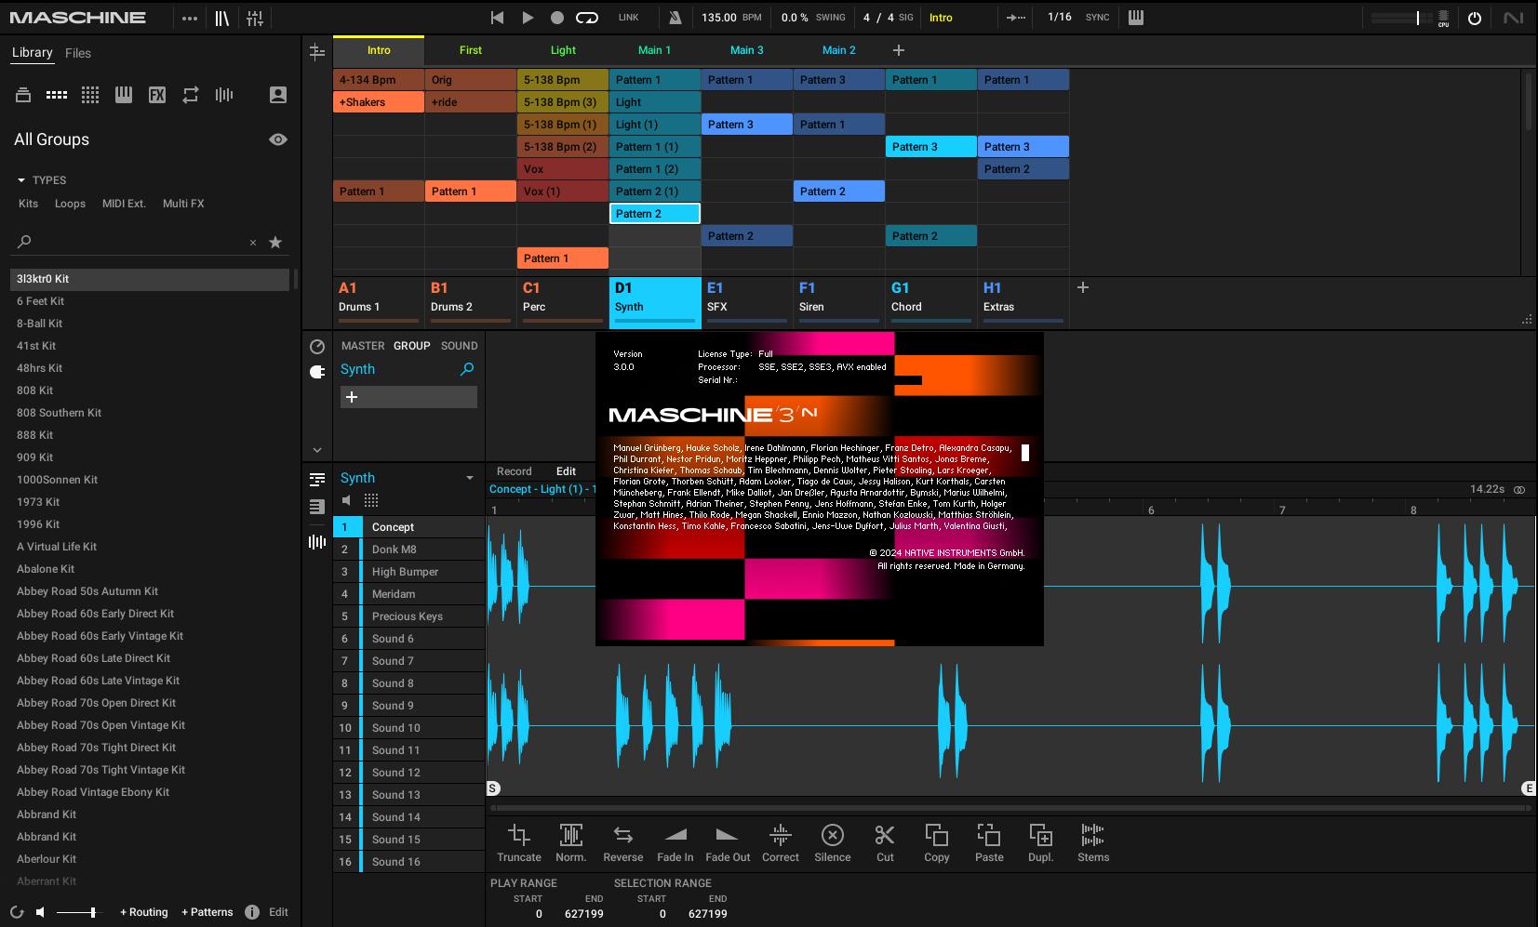Switch to user content icon

coord(278,95)
